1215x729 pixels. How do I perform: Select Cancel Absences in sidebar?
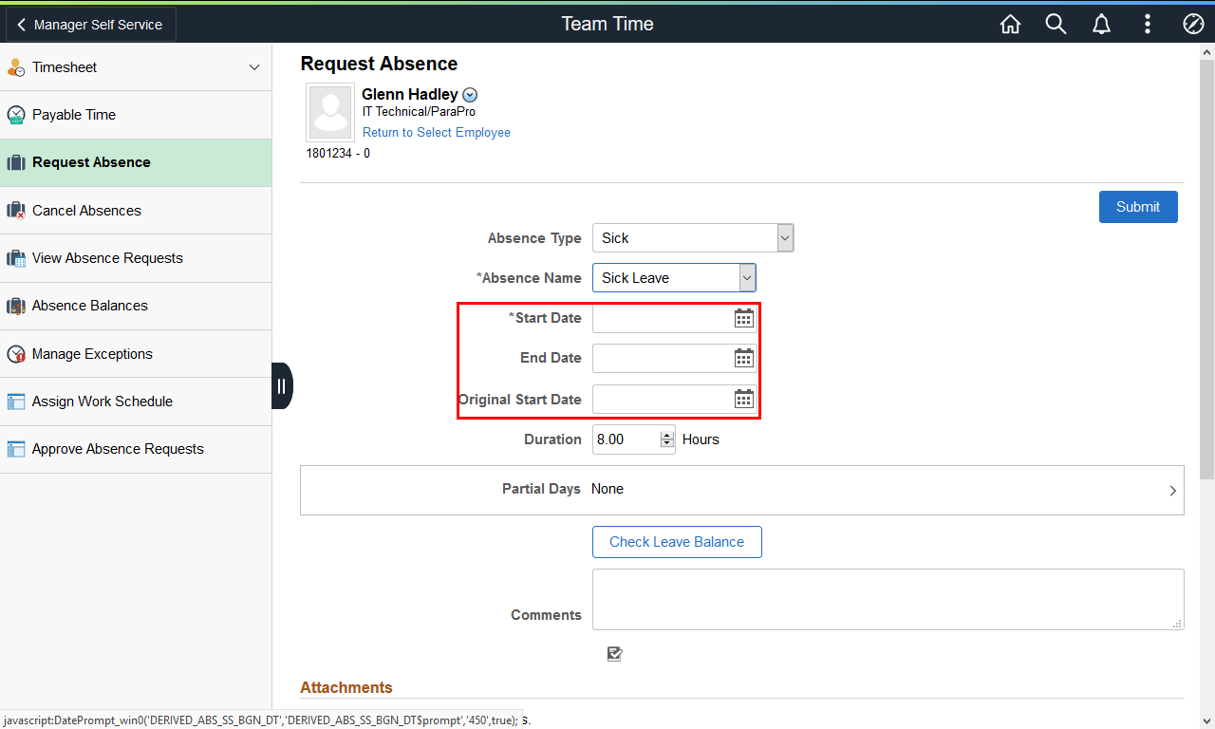(x=136, y=211)
